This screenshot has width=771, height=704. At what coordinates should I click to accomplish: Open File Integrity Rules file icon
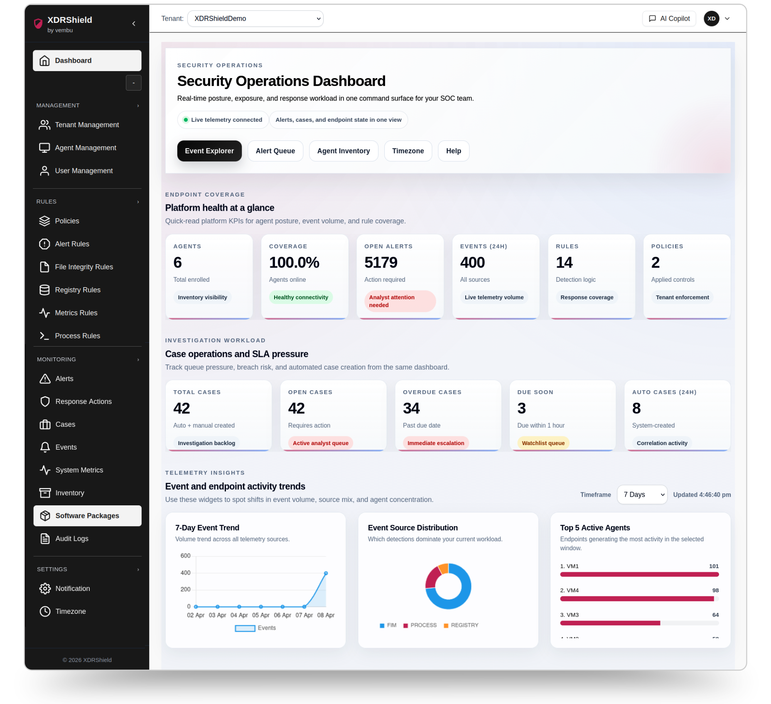(x=44, y=267)
